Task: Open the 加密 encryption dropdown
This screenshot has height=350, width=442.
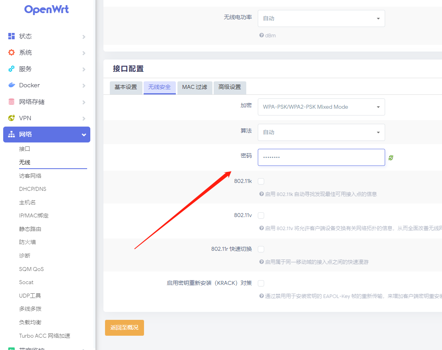Action: 321,107
